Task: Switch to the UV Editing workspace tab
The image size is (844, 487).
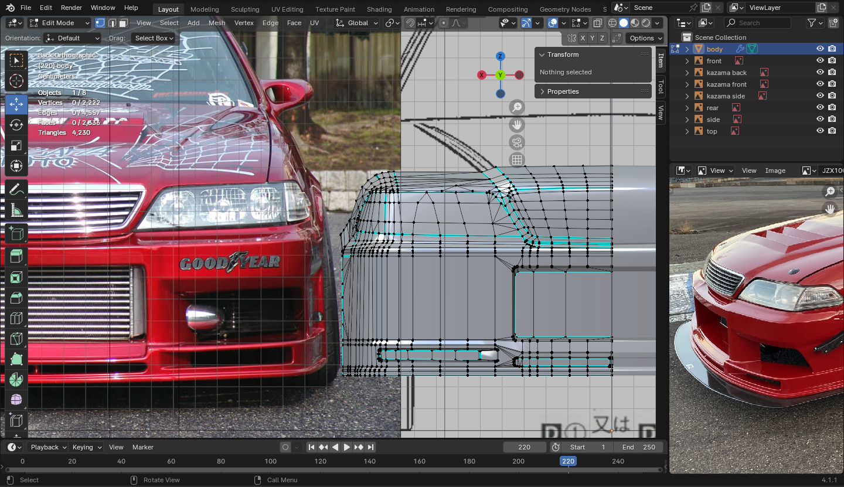Action: pyautogui.click(x=287, y=9)
